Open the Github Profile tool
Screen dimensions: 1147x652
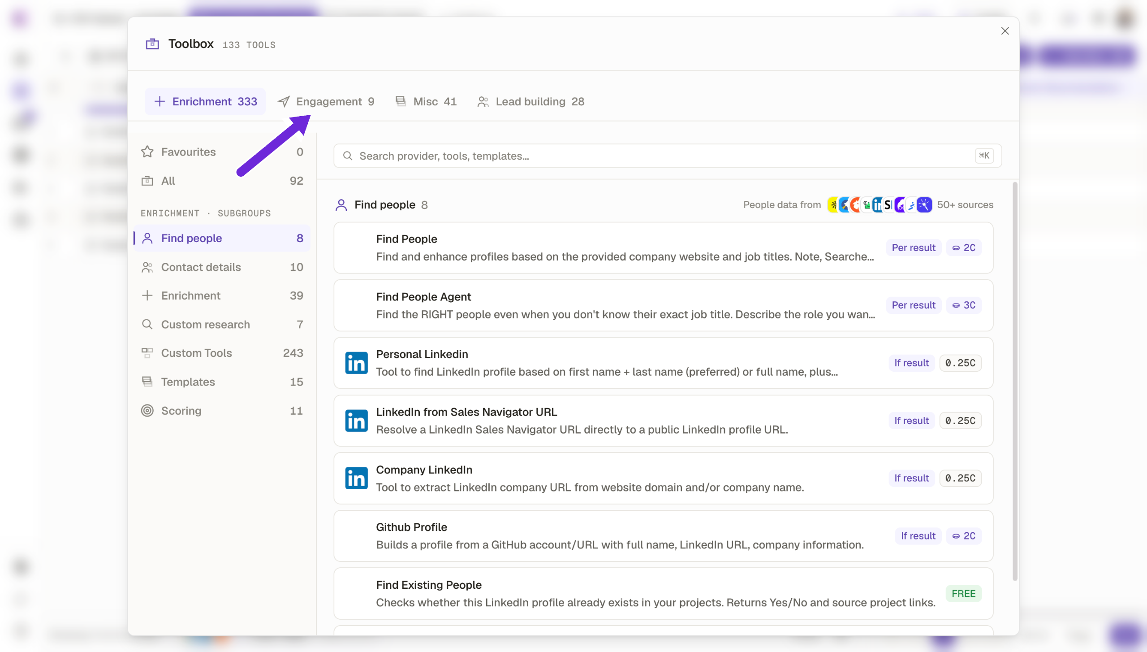coord(663,536)
